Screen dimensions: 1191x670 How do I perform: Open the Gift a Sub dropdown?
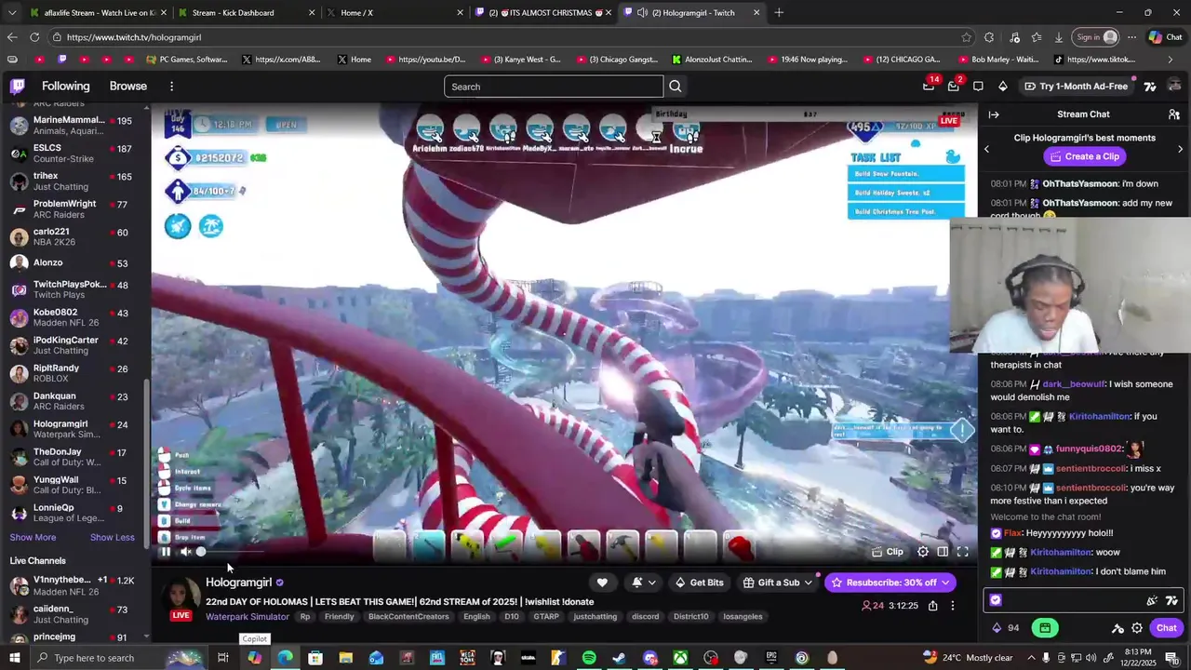[777, 583]
